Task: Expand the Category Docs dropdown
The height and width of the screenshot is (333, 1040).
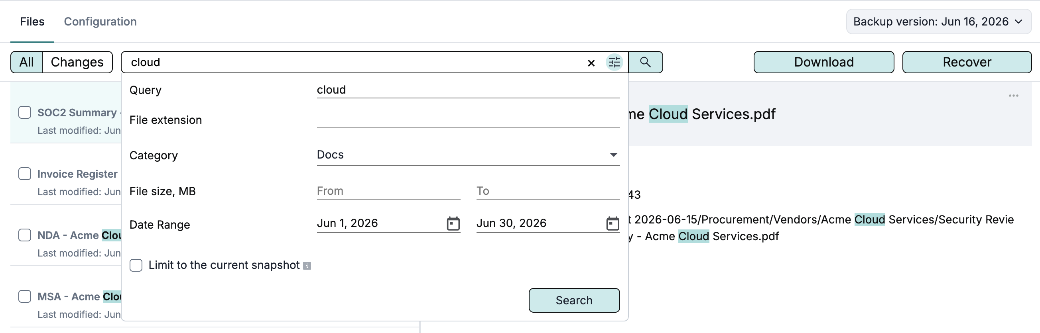Action: coord(468,155)
